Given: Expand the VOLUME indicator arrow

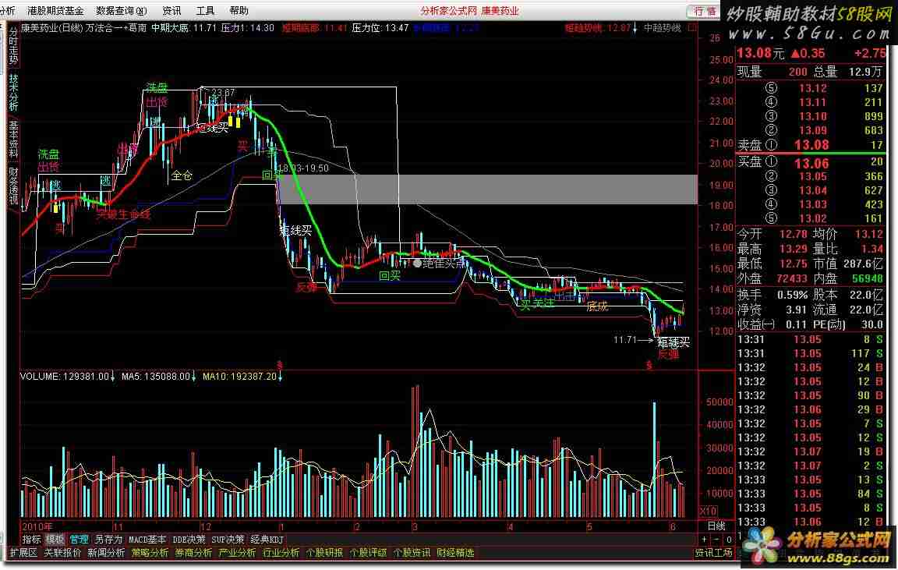Looking at the screenshot, I should point(112,377).
